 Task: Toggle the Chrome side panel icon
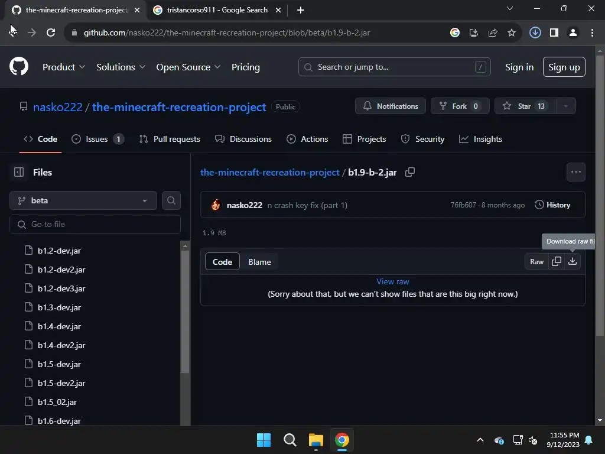[554, 33]
